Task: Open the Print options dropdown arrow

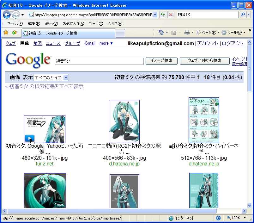Action: [x=193, y=33]
